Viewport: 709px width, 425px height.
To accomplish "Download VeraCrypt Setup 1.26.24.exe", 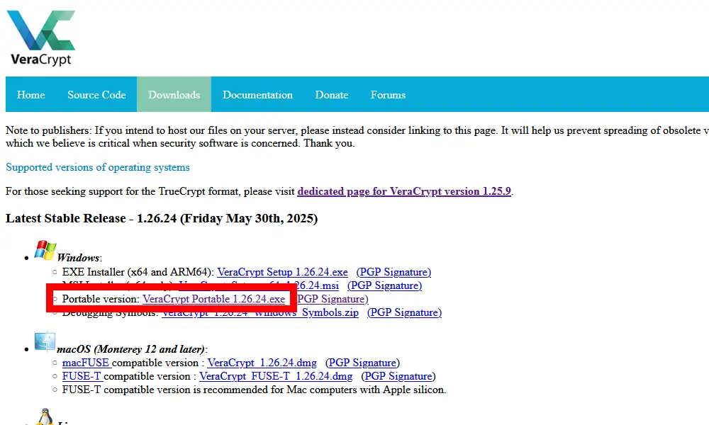I will [282, 272].
